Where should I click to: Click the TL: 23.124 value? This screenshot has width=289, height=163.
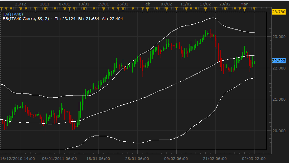click(x=65, y=19)
